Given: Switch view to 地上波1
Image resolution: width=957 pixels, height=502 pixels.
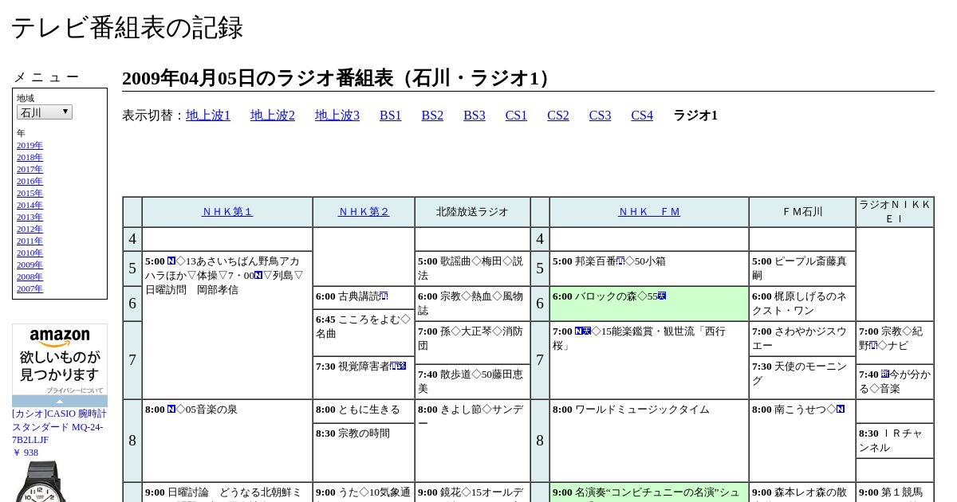Looking at the screenshot, I should (x=208, y=116).
